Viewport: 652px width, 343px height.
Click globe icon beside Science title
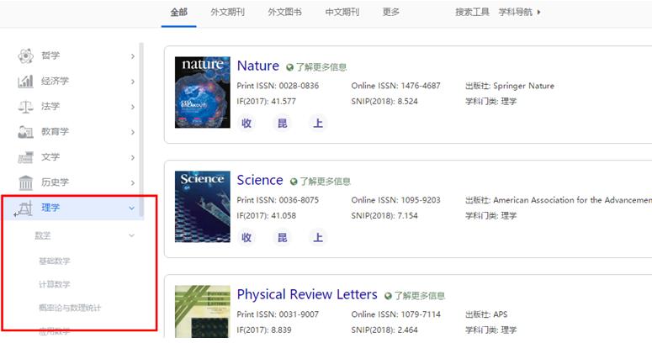(294, 182)
